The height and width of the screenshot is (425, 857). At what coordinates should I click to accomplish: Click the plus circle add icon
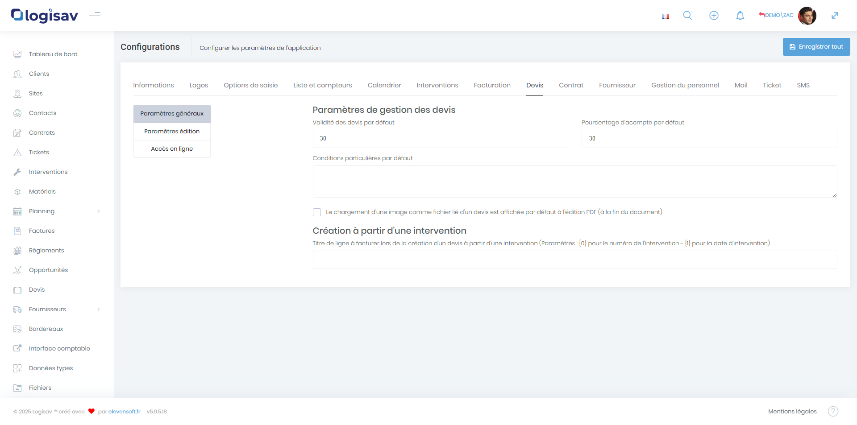[x=714, y=16]
